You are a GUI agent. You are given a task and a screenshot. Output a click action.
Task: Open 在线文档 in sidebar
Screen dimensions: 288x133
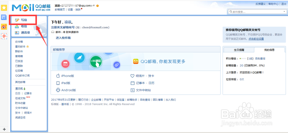20,98
